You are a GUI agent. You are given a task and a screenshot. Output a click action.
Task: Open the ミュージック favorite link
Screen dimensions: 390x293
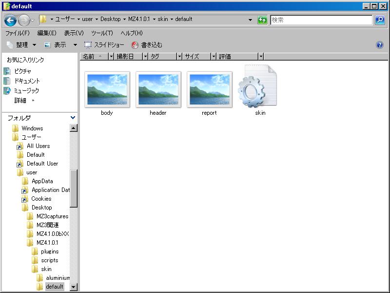click(x=26, y=91)
